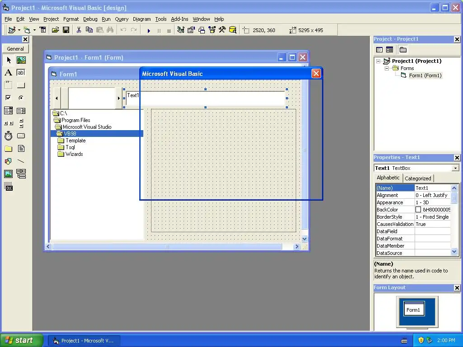Click the Add Form toolbar icon

(x=27, y=30)
